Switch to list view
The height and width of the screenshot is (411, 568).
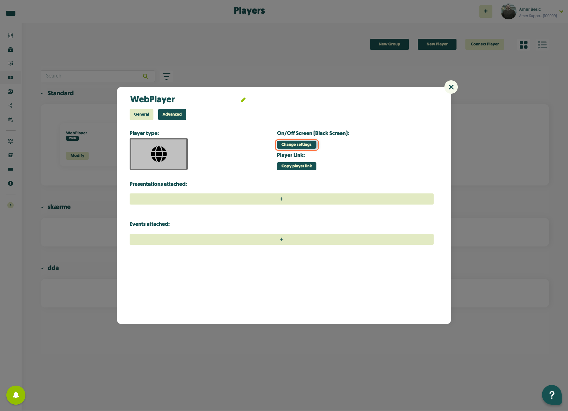(542, 45)
